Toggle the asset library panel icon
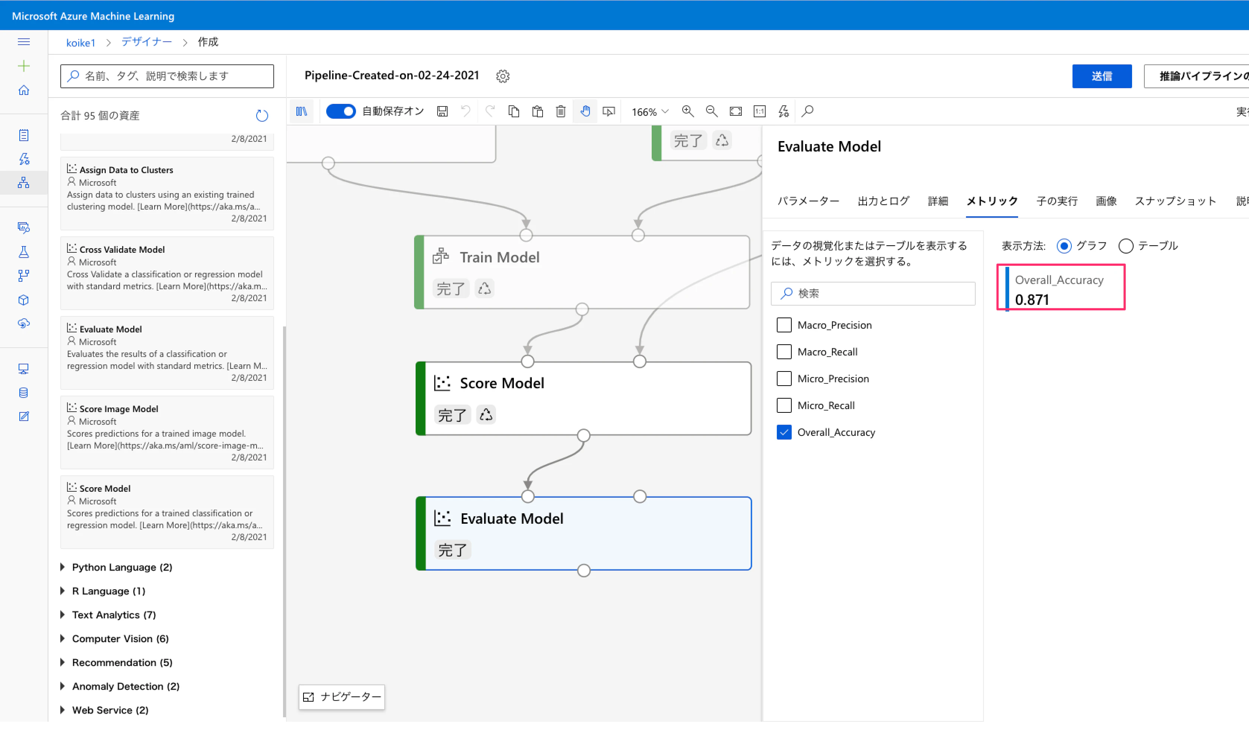 click(x=302, y=111)
